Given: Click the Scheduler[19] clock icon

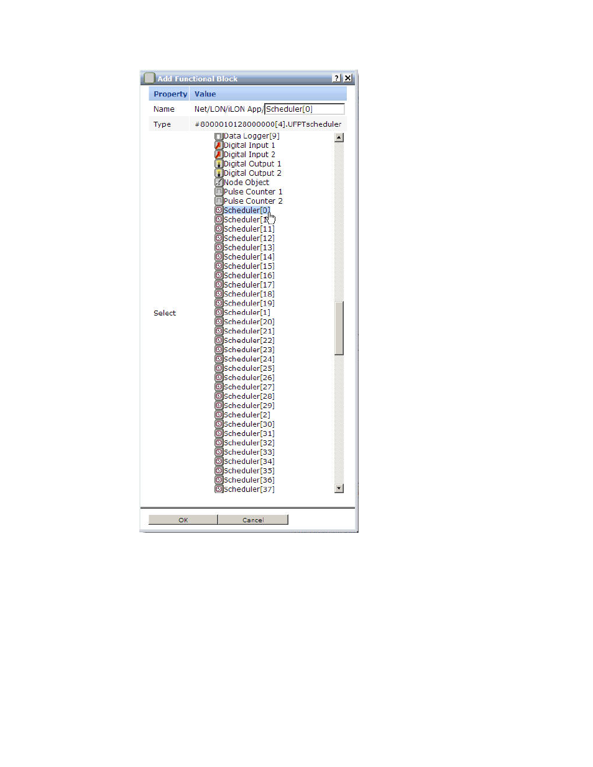Looking at the screenshot, I should (219, 304).
